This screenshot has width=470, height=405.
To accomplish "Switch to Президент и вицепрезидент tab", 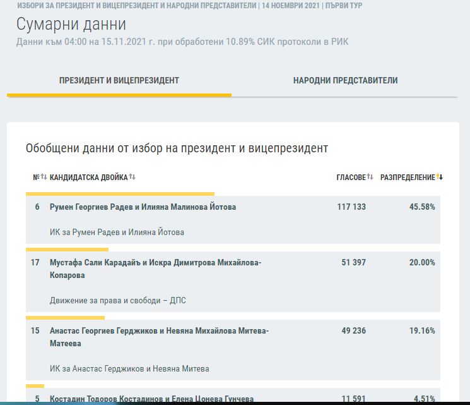I will [x=119, y=81].
